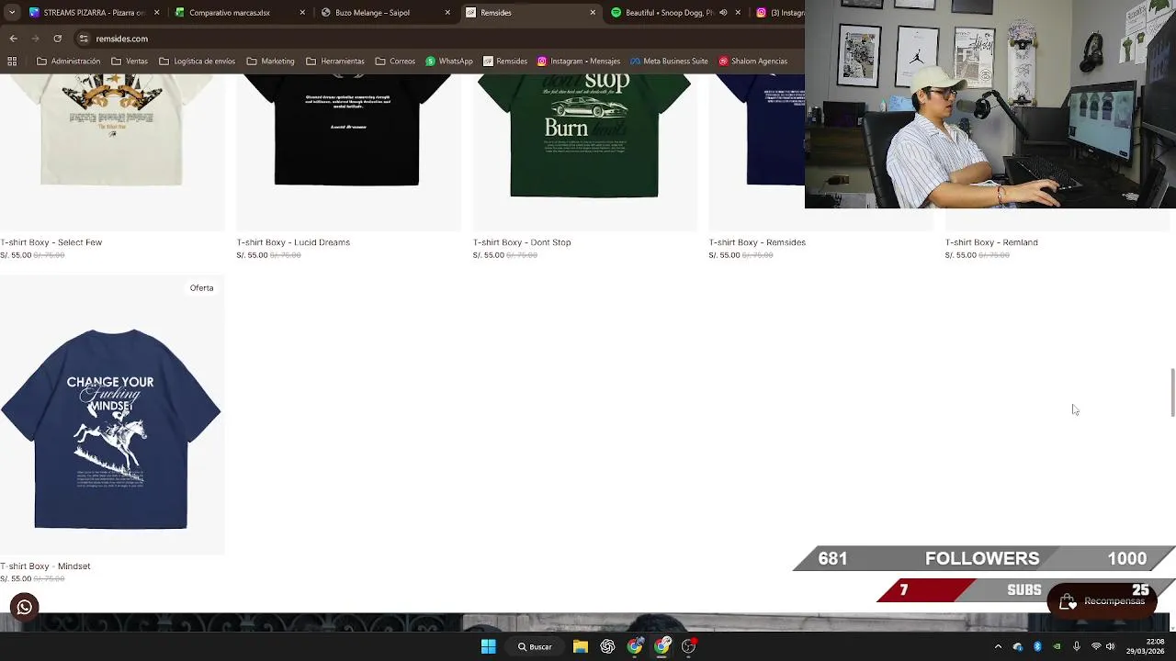
Task: Open the Lucid Dreams black t-shirt image
Action: click(348, 152)
